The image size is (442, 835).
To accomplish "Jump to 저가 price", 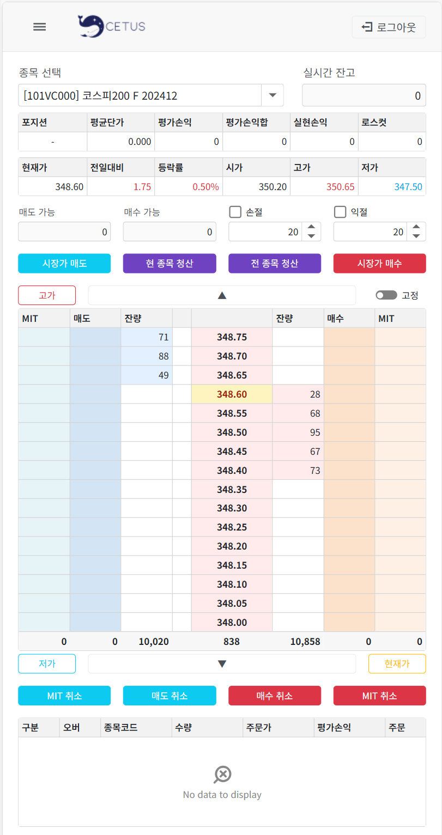I will coord(47,663).
